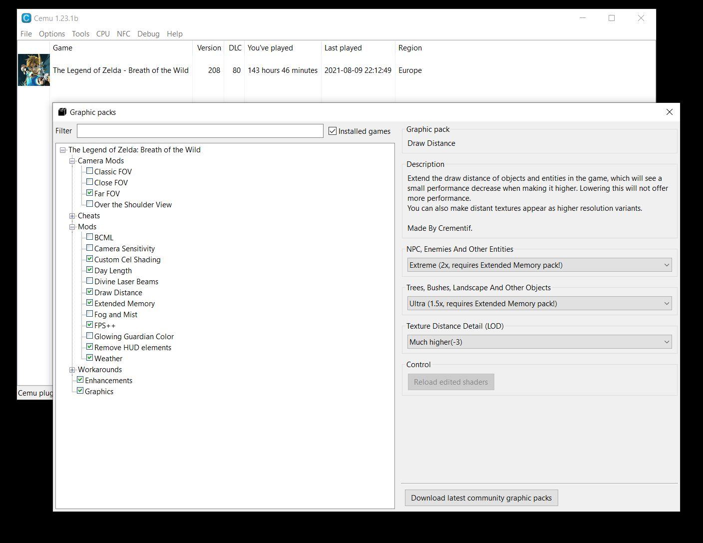The image size is (703, 543).
Task: Sort by Last played column header
Action: (x=358, y=48)
